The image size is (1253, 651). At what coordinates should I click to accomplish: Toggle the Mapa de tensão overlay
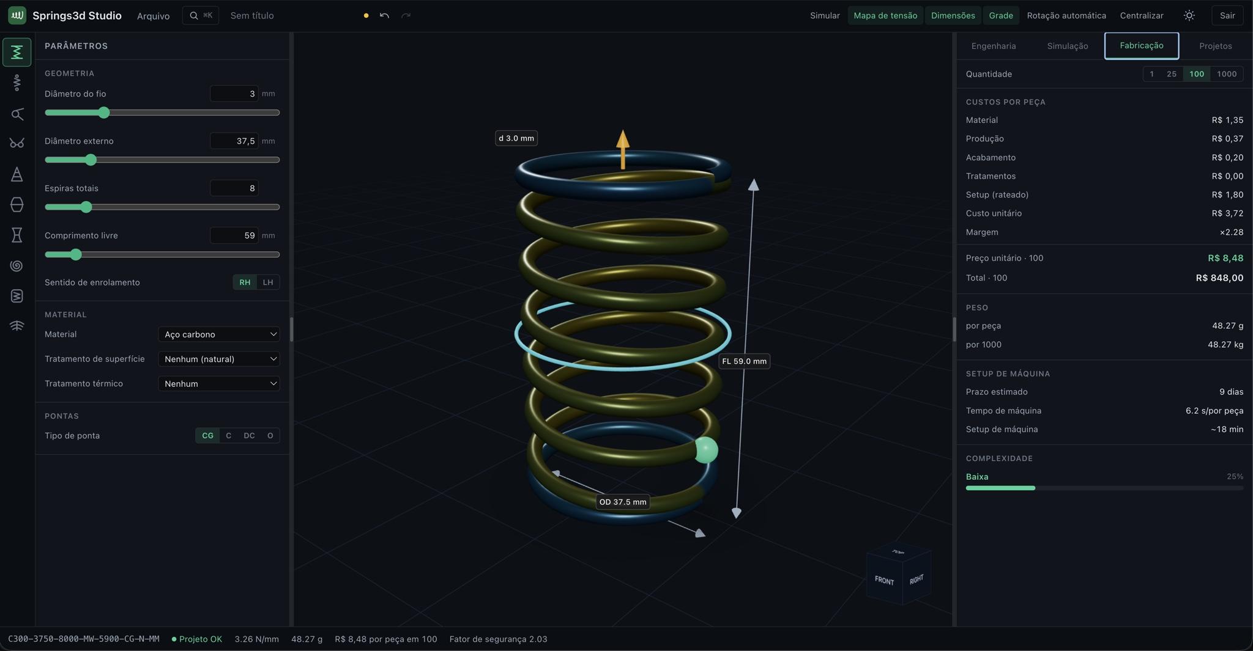pos(885,15)
